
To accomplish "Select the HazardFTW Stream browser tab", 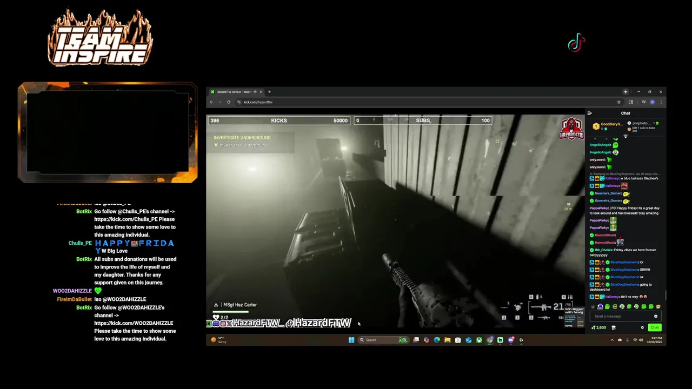I will click(x=237, y=92).
